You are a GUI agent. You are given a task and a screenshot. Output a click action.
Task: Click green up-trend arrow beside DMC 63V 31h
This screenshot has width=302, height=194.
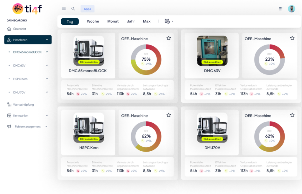coord(226,94)
